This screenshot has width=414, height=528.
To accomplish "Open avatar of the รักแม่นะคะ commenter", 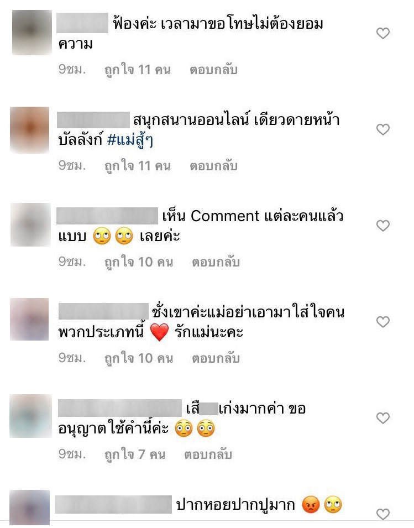I will tap(29, 319).
